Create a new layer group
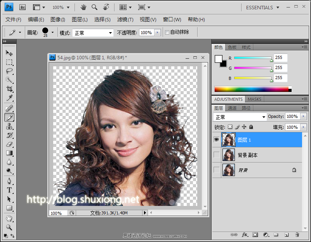Image resolution: width=311 pixels, height=242 pixels. pyautogui.click(x=276, y=235)
